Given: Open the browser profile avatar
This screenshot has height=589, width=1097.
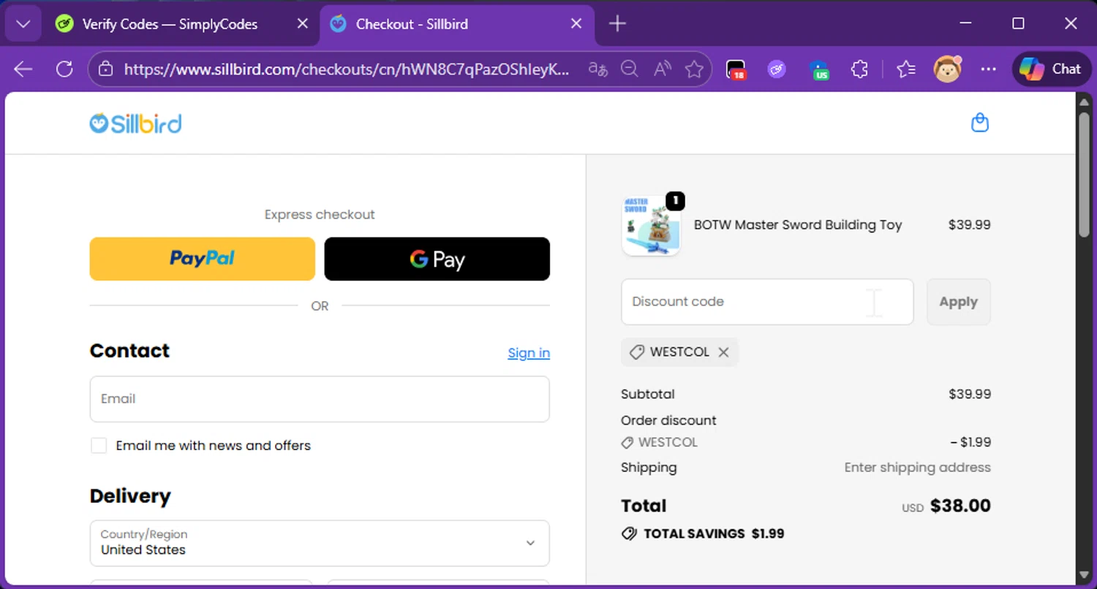Looking at the screenshot, I should (x=948, y=69).
